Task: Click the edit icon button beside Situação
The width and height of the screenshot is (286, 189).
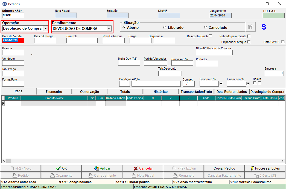Action: pos(250,27)
